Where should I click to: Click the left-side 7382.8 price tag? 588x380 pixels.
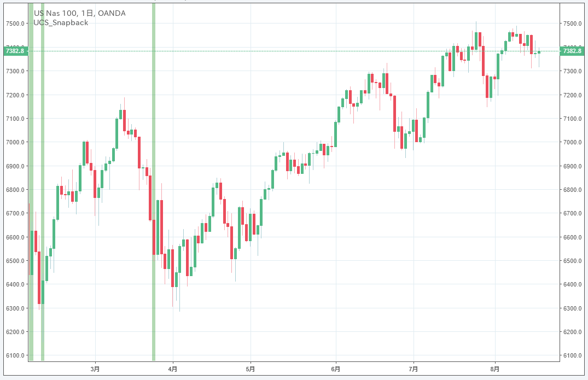coord(14,51)
